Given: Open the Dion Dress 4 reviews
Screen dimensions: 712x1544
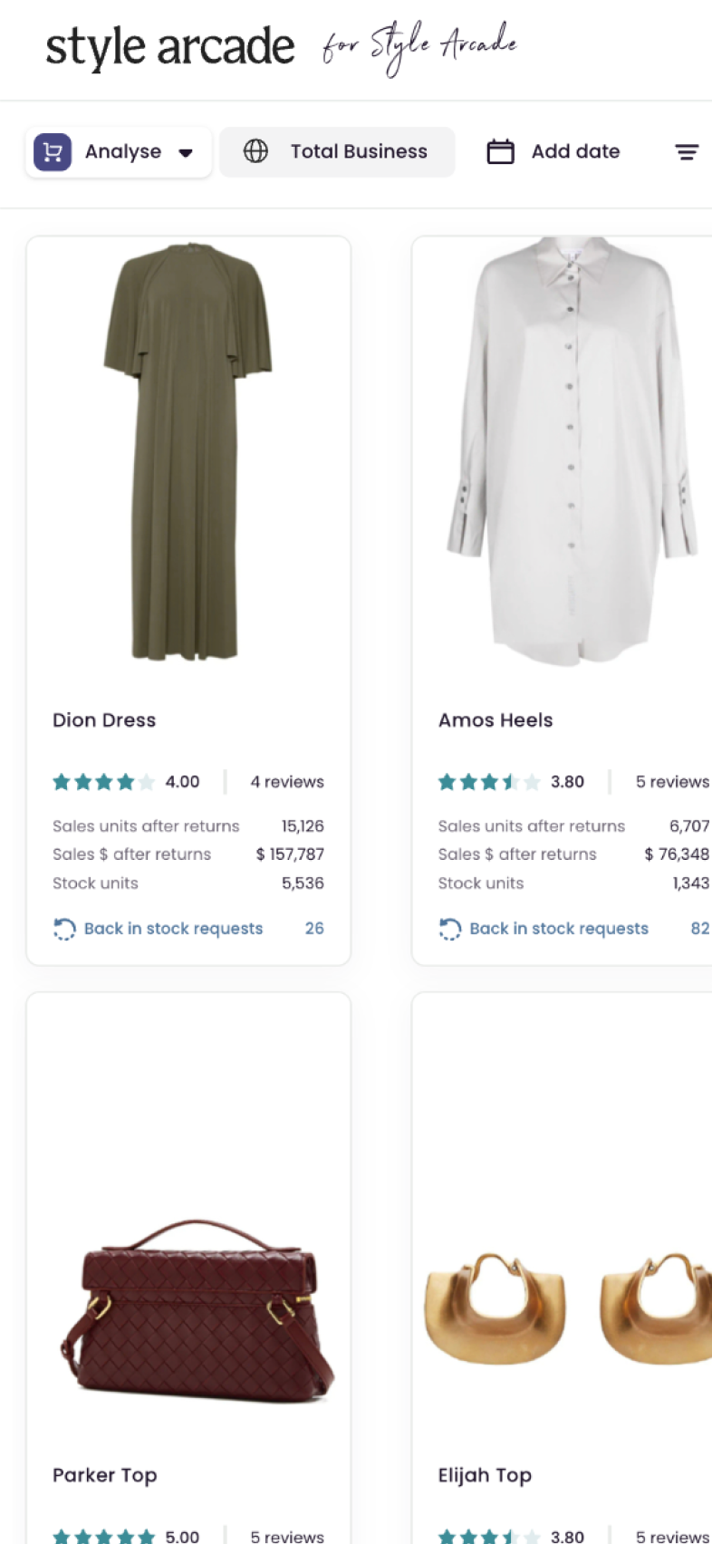Looking at the screenshot, I should pos(287,782).
